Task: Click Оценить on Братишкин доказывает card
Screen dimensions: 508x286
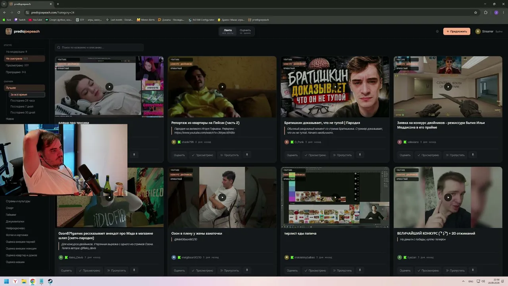Action: pyautogui.click(x=292, y=155)
